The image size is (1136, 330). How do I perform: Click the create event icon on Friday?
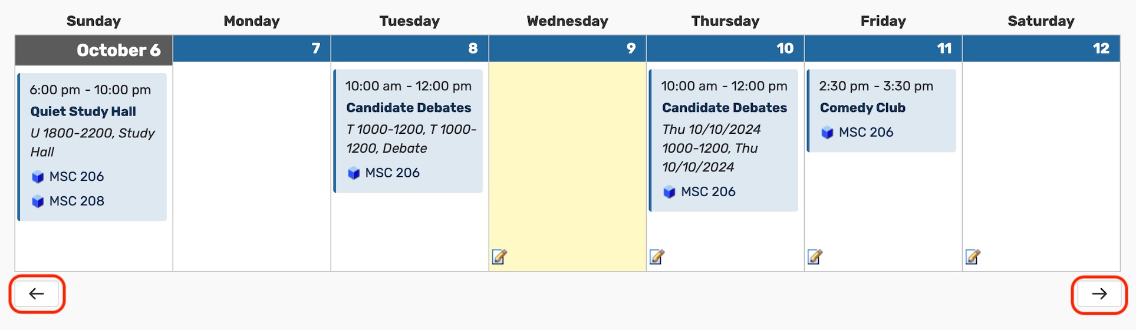pos(815,257)
